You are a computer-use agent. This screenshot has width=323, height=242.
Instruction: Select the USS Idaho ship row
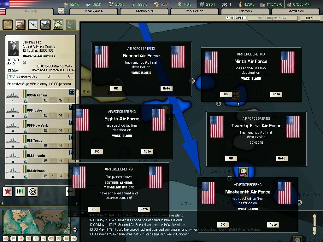coord(40,111)
